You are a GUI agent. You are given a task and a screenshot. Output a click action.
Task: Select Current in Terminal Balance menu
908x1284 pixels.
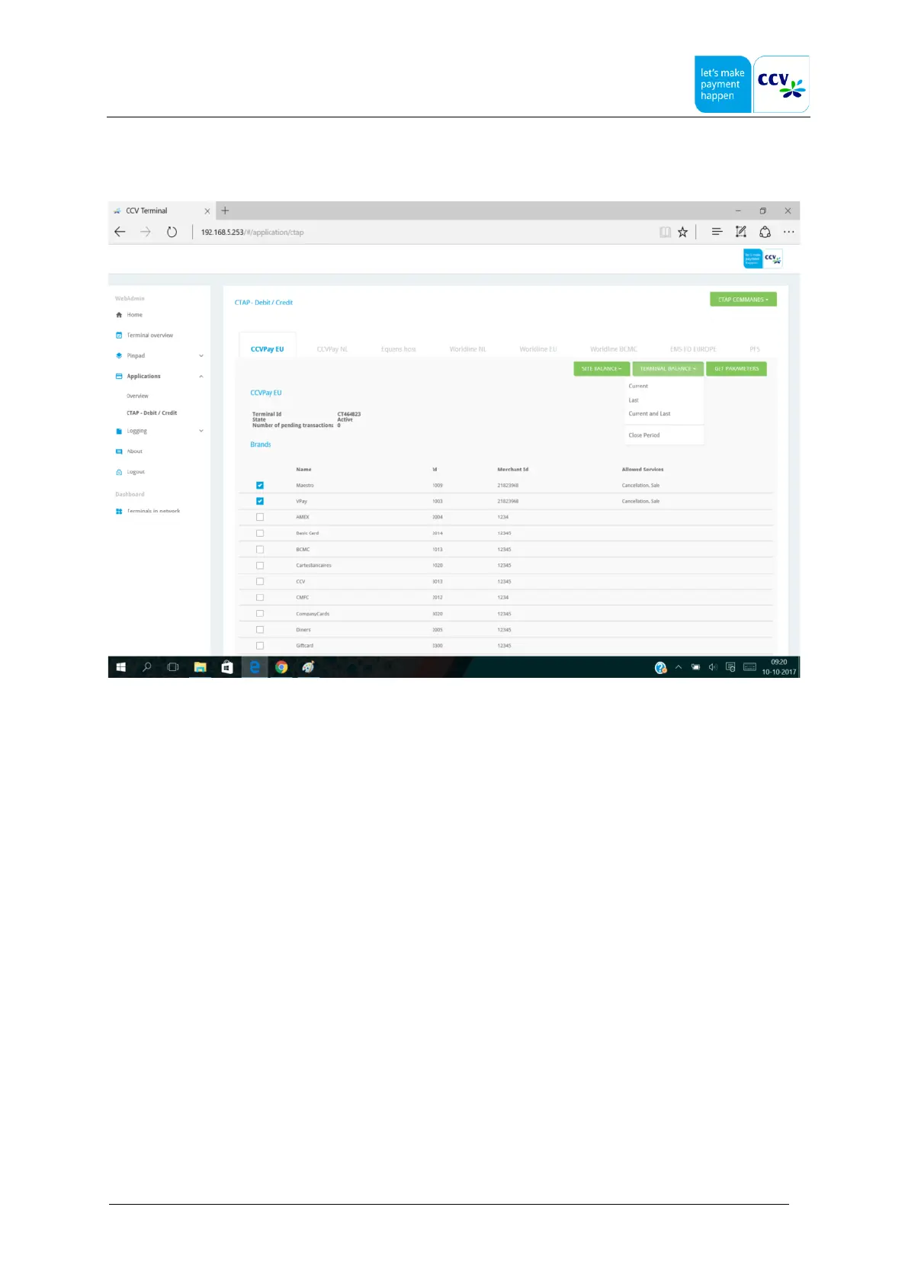coord(638,387)
